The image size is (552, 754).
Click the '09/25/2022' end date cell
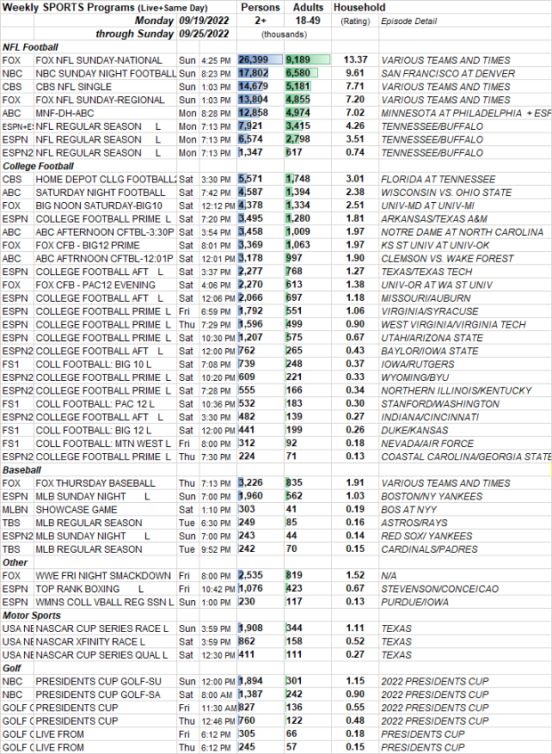coord(204,34)
